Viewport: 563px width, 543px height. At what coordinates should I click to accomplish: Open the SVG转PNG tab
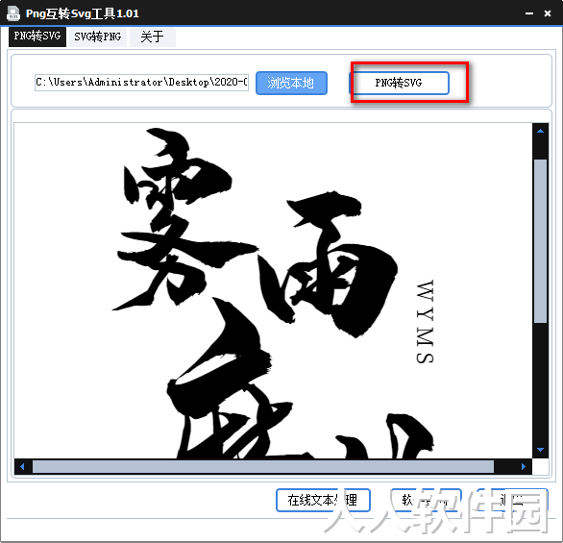98,37
